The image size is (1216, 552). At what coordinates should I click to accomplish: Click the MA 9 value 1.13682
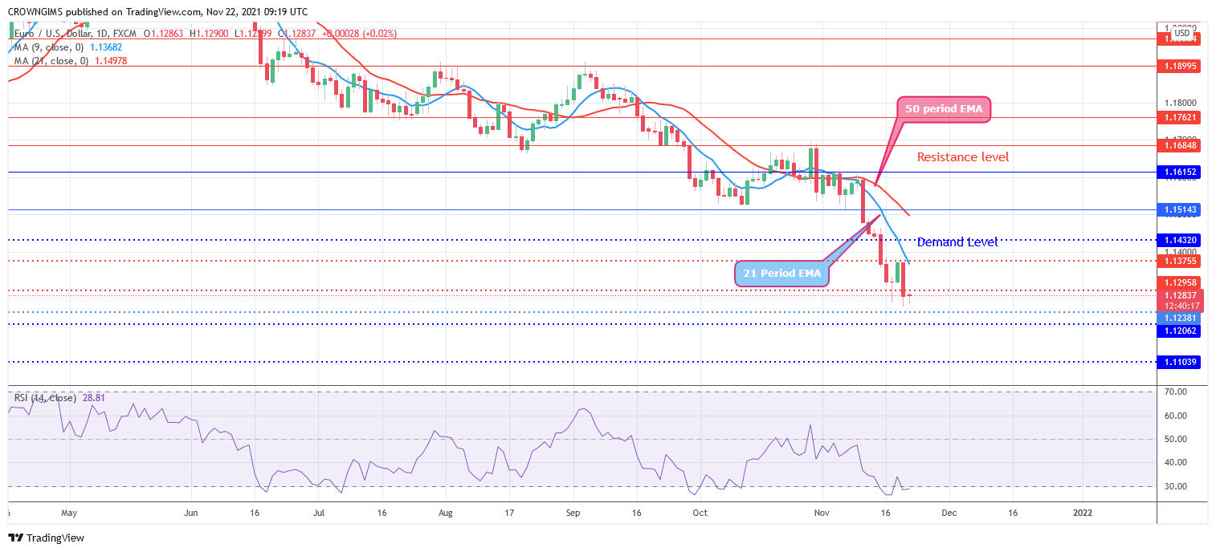point(106,47)
